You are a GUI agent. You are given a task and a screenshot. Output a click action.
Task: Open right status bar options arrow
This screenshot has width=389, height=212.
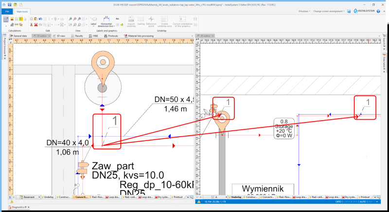(377, 202)
